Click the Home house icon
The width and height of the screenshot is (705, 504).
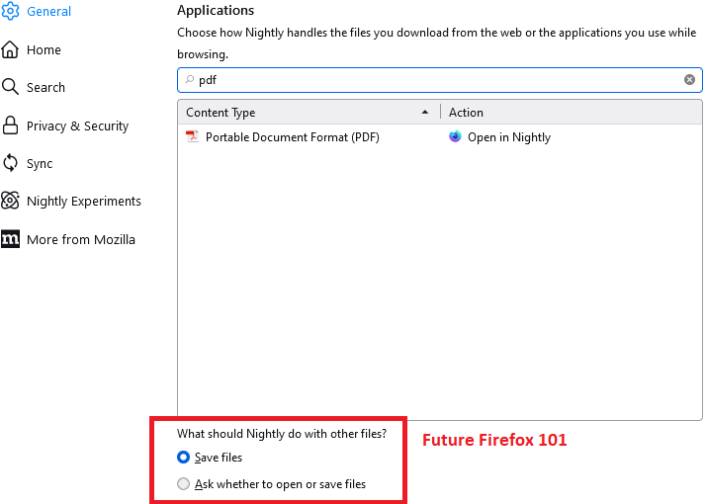(11, 49)
